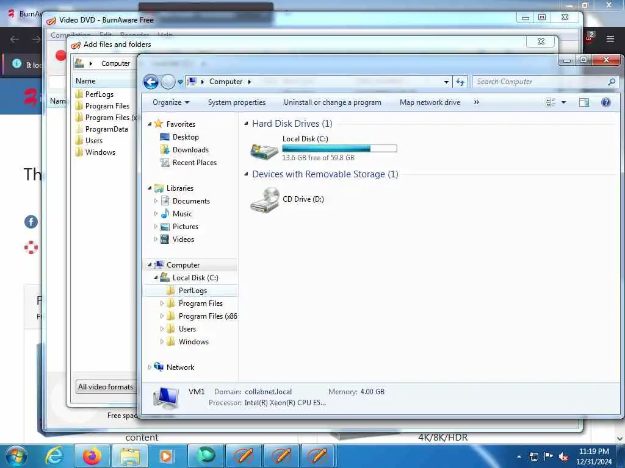Image resolution: width=625 pixels, height=468 pixels.
Task: Open recent locations dropdown beside navigation arrows
Action: coord(180,82)
